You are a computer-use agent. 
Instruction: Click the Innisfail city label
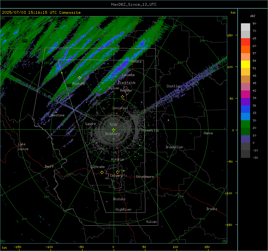click(120, 108)
